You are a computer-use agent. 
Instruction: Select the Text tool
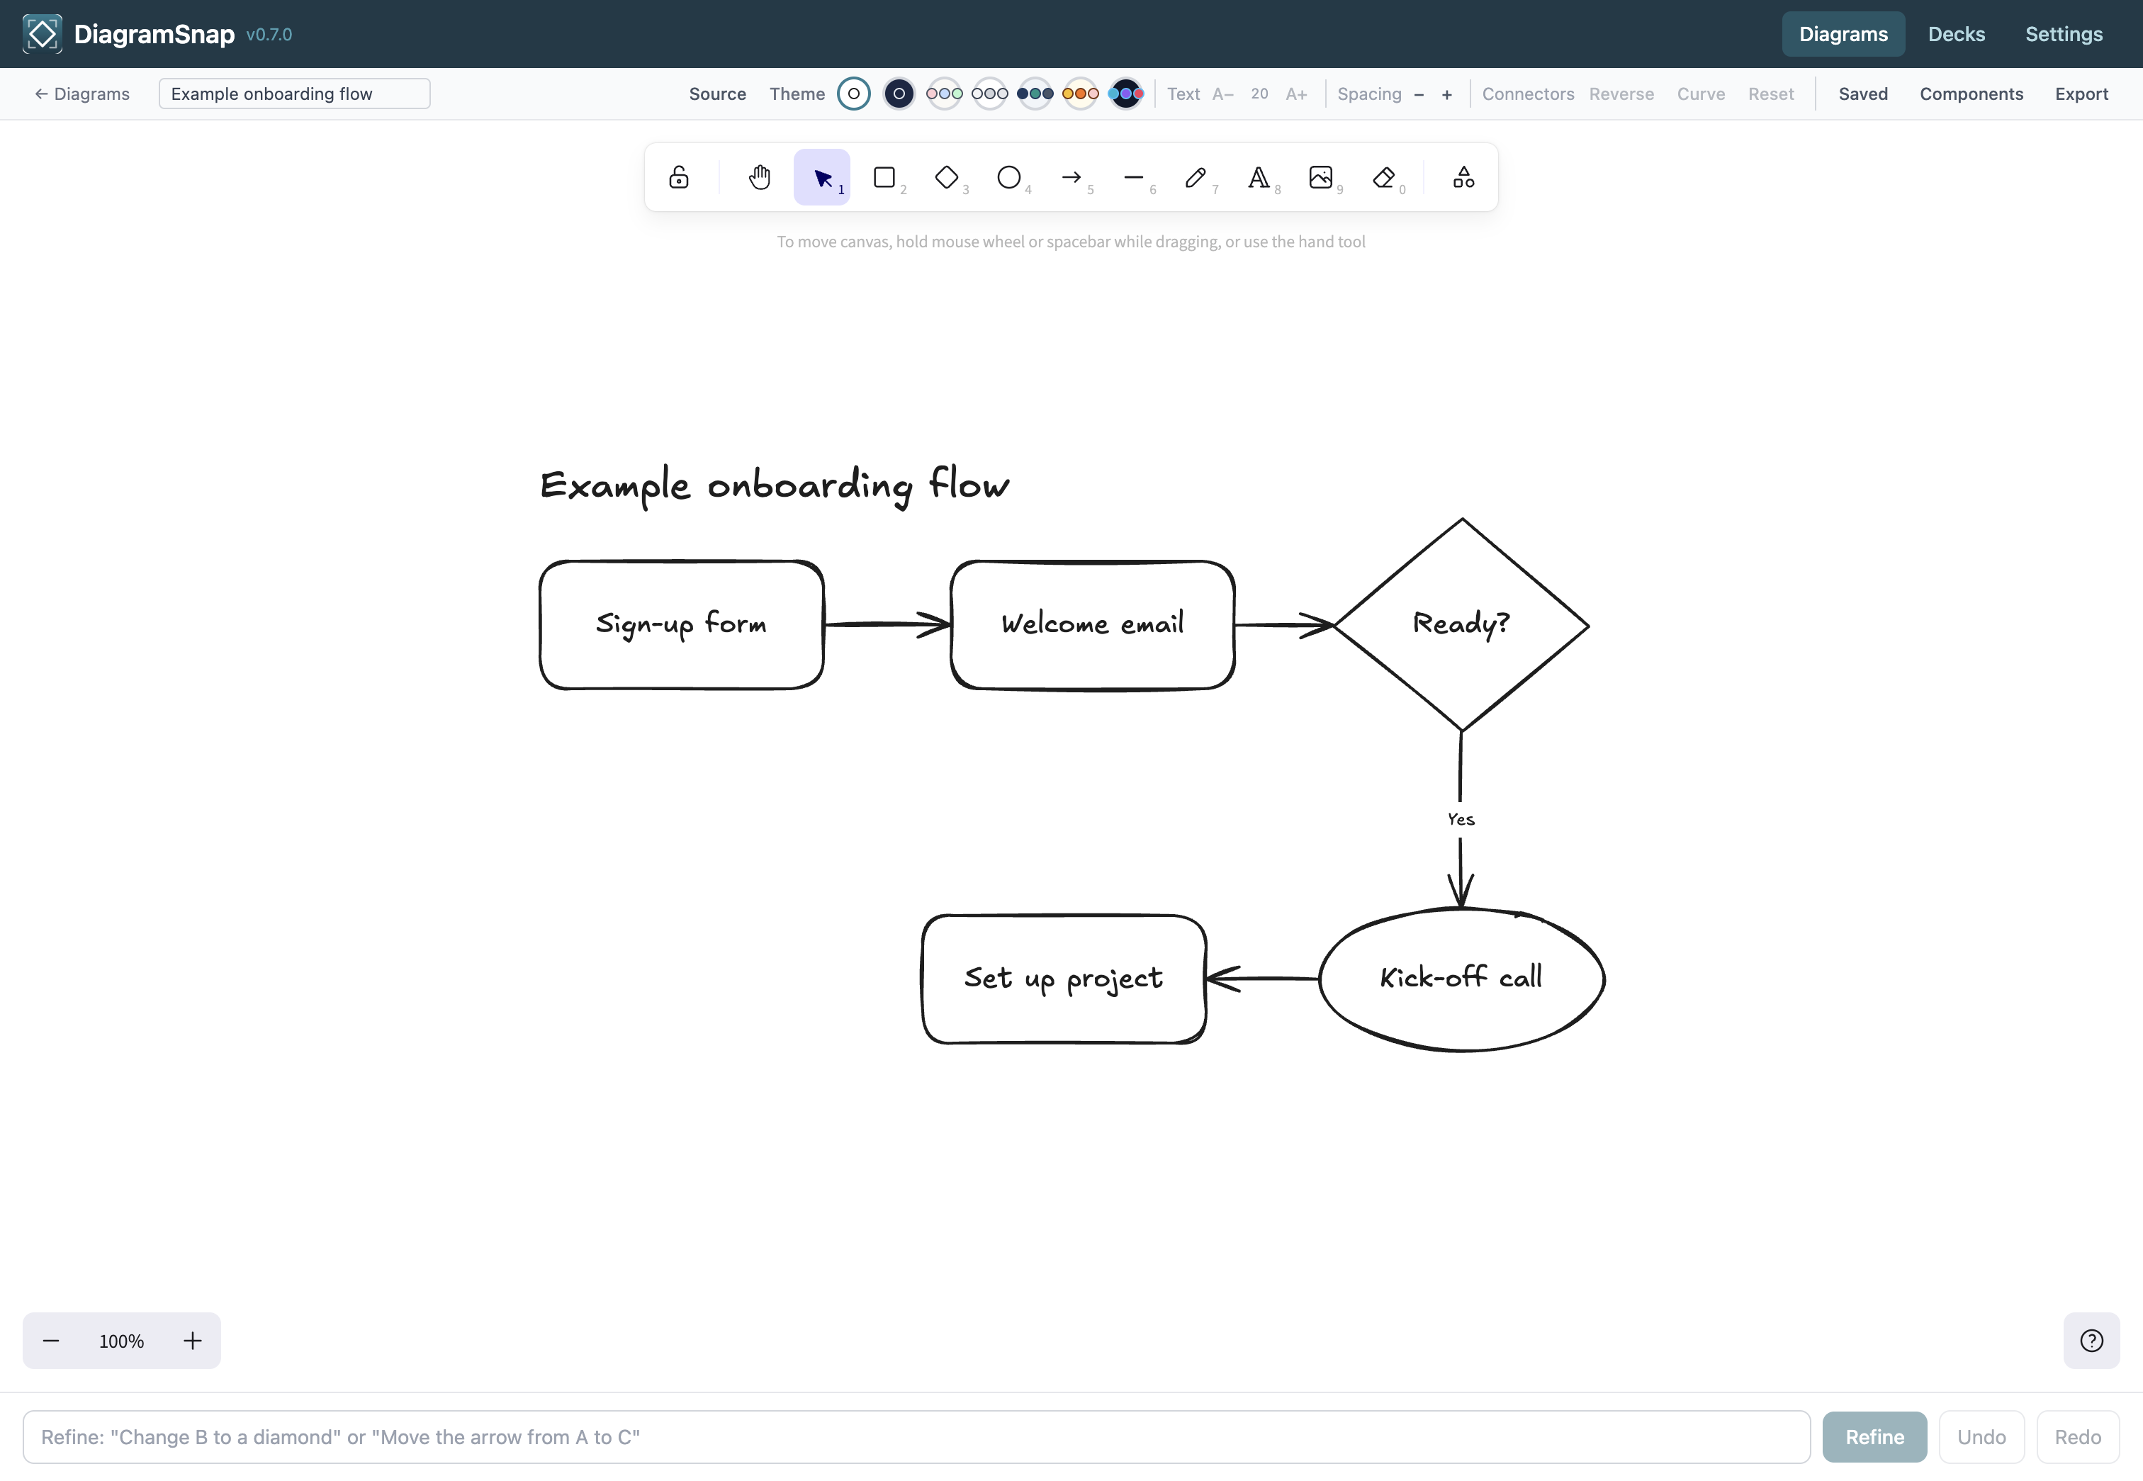1259,177
